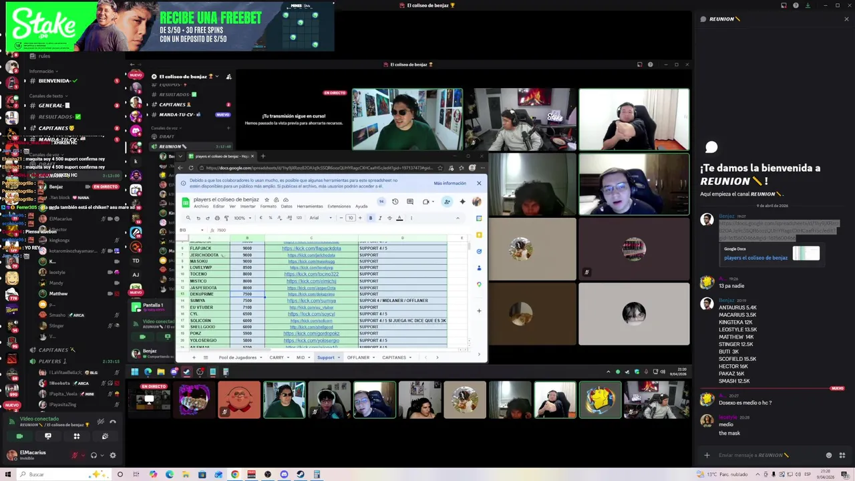
Task: Toggle strikethrough formatting in Sheets
Action: (x=389, y=218)
